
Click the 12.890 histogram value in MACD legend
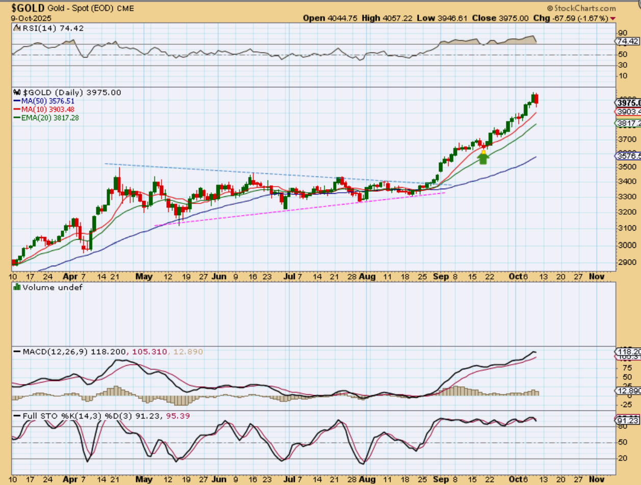coord(188,352)
